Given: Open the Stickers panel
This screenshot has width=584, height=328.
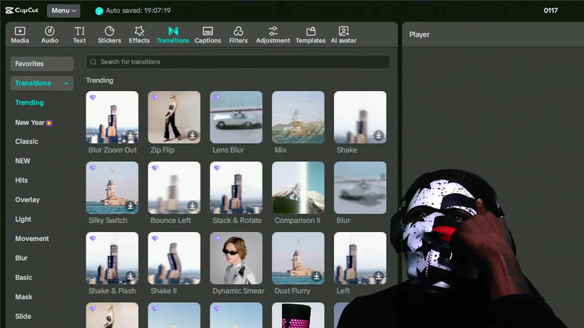Looking at the screenshot, I should coord(109,35).
